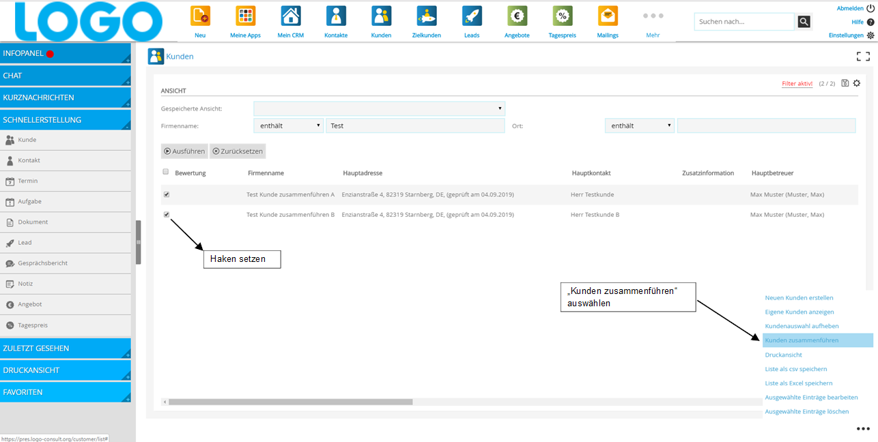Image resolution: width=878 pixels, height=442 pixels.
Task: Toggle the select-all checkbox in table header
Action: (166, 172)
